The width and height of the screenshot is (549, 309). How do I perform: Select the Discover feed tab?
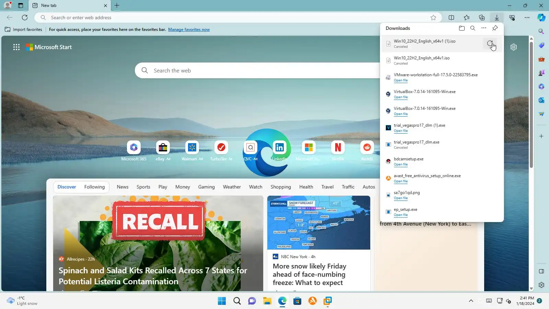tap(67, 187)
